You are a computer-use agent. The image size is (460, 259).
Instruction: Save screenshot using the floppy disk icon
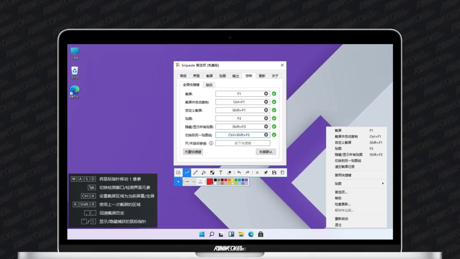tap(274, 173)
